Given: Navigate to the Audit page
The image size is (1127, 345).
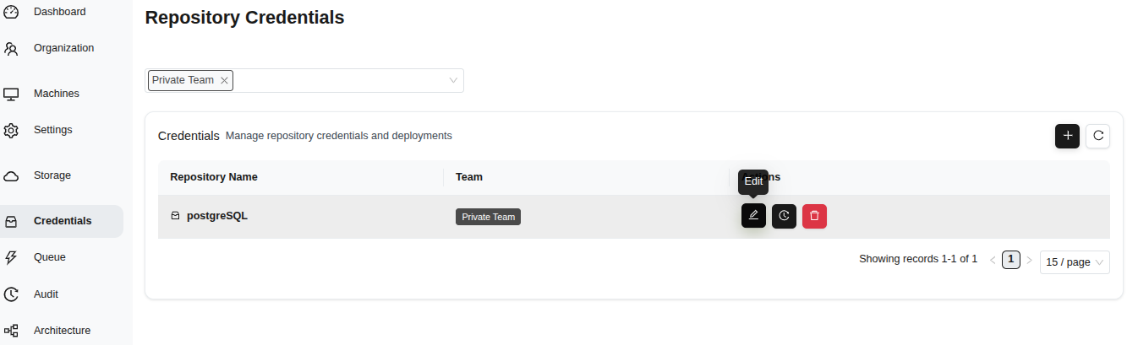Looking at the screenshot, I should 46,294.
